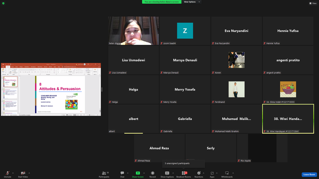Click the muted mic icon beside Gabriella label
This screenshot has width=319, height=179.
[x=161, y=131]
